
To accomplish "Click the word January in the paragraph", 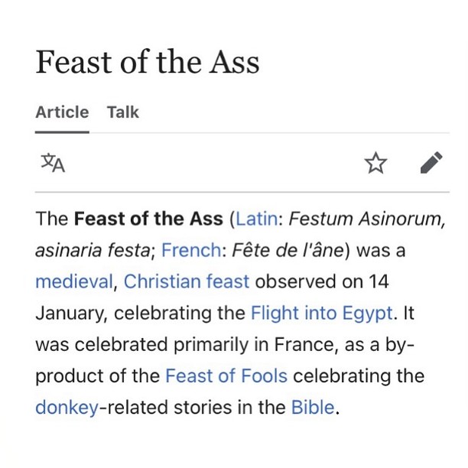I will [x=71, y=314].
